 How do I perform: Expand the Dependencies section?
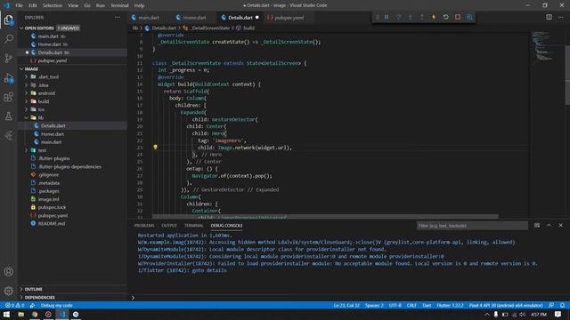click(39, 298)
